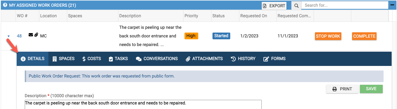Collapse work order 48 row details
Viewport: 397px width, 109px height.
[9, 36]
